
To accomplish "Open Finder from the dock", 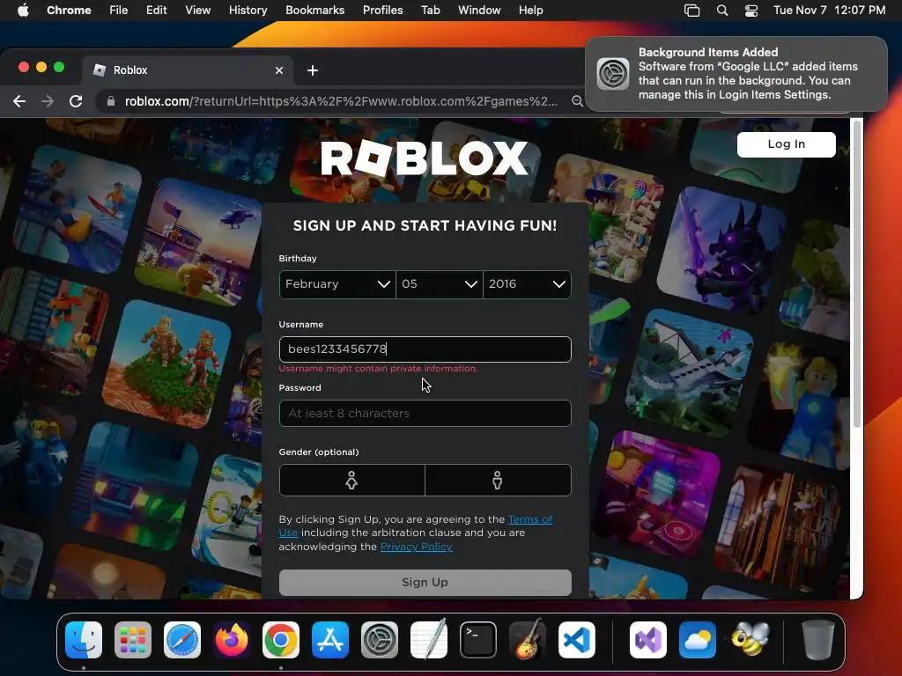I will coord(84,640).
